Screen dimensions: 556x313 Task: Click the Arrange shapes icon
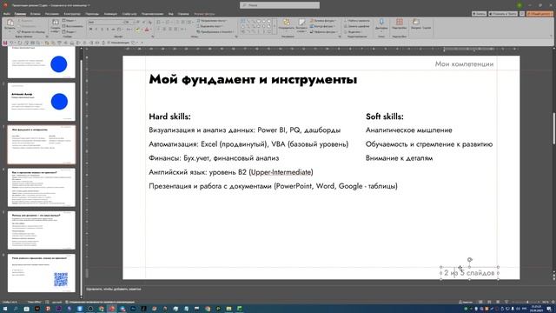pos(286,23)
